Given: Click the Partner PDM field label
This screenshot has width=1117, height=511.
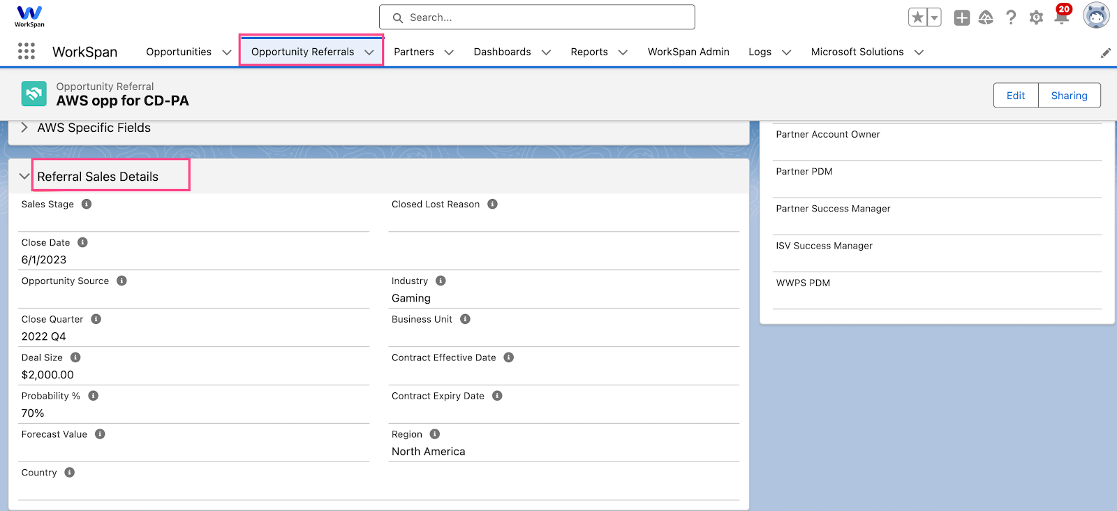Looking at the screenshot, I should point(804,171).
